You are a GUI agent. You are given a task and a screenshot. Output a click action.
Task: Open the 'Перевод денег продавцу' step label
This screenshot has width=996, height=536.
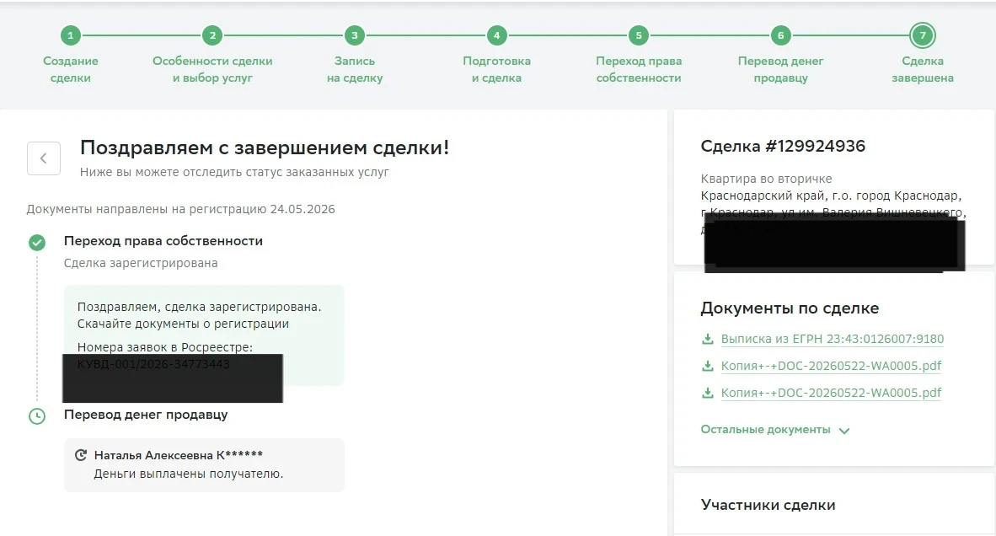pos(780,69)
